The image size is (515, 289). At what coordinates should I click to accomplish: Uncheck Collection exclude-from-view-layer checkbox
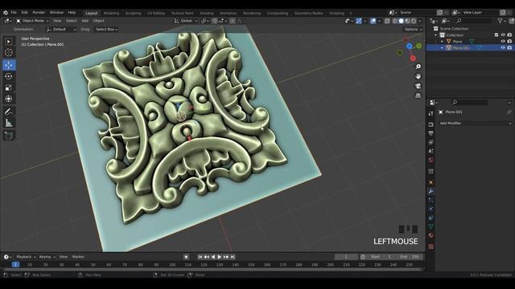coord(496,35)
